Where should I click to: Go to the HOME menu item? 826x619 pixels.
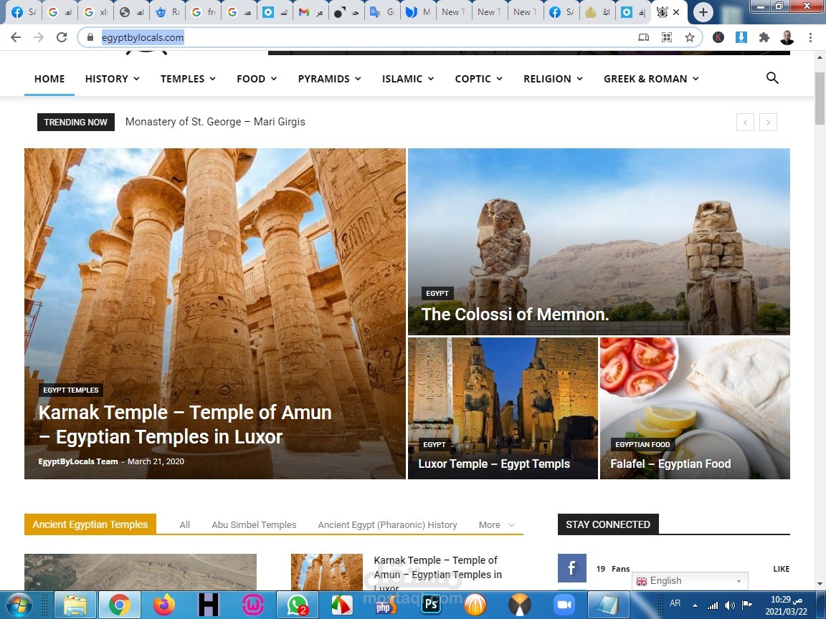[x=49, y=79]
